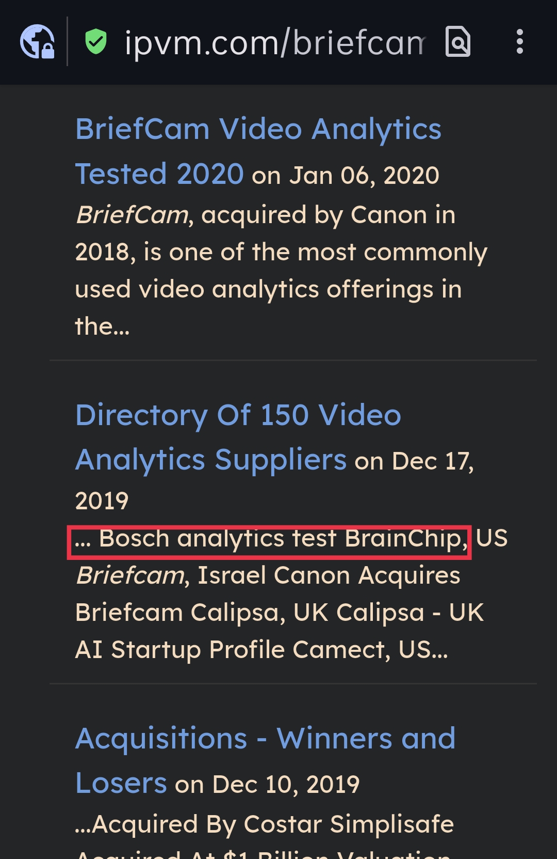
Task: Open "Directory Of 150 Video" article link
Action: 238,415
